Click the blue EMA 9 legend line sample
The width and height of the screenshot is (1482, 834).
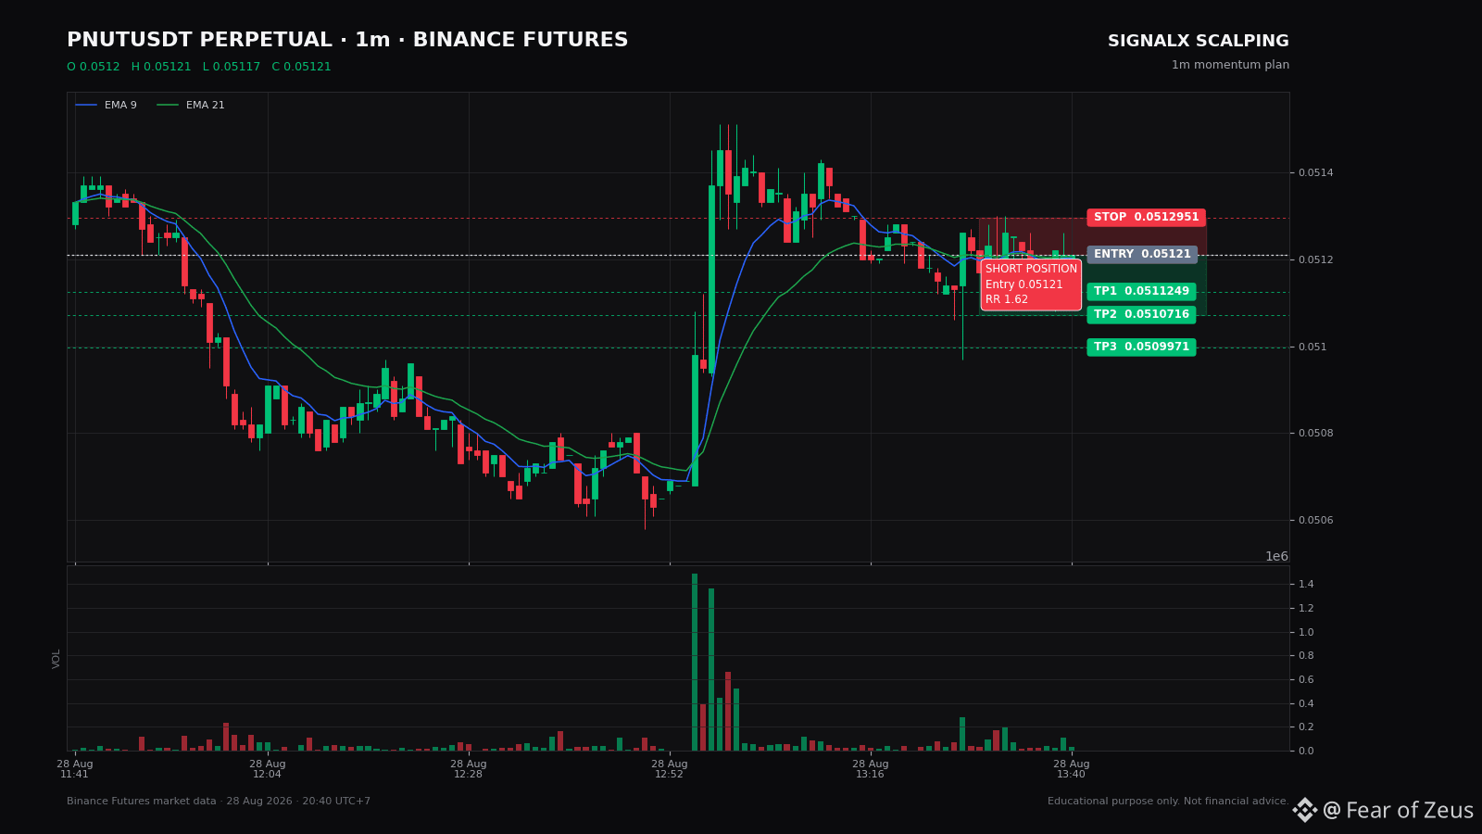(x=86, y=106)
